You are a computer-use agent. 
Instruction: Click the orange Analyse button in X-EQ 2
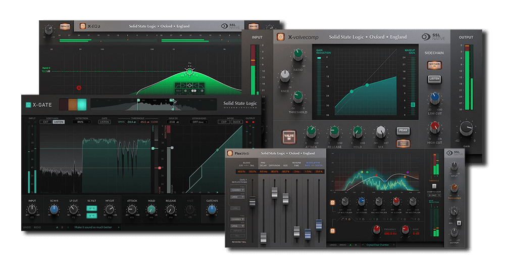click(x=253, y=27)
